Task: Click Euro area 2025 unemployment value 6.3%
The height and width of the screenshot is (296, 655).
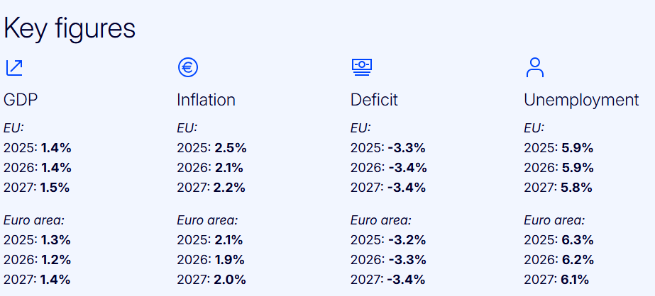Action: pyautogui.click(x=577, y=239)
